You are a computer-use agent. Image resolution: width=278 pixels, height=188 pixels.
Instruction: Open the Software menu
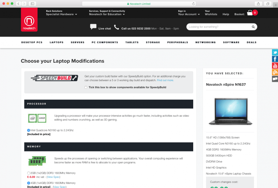(x=231, y=42)
